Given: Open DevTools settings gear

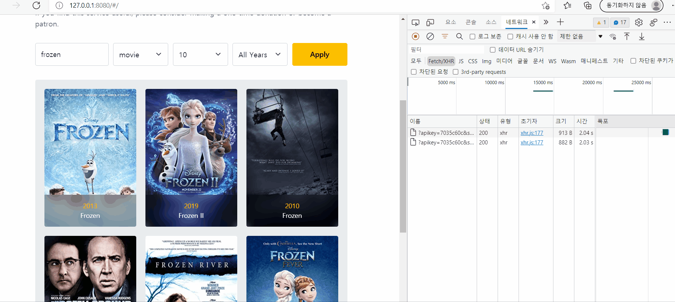Looking at the screenshot, I should click(639, 22).
